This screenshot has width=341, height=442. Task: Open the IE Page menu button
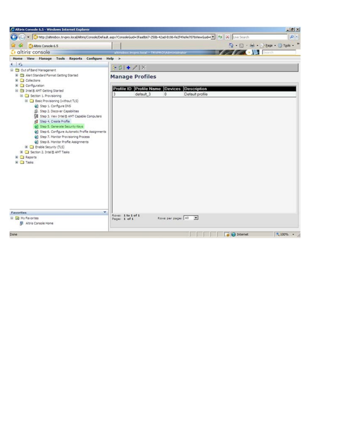268,45
